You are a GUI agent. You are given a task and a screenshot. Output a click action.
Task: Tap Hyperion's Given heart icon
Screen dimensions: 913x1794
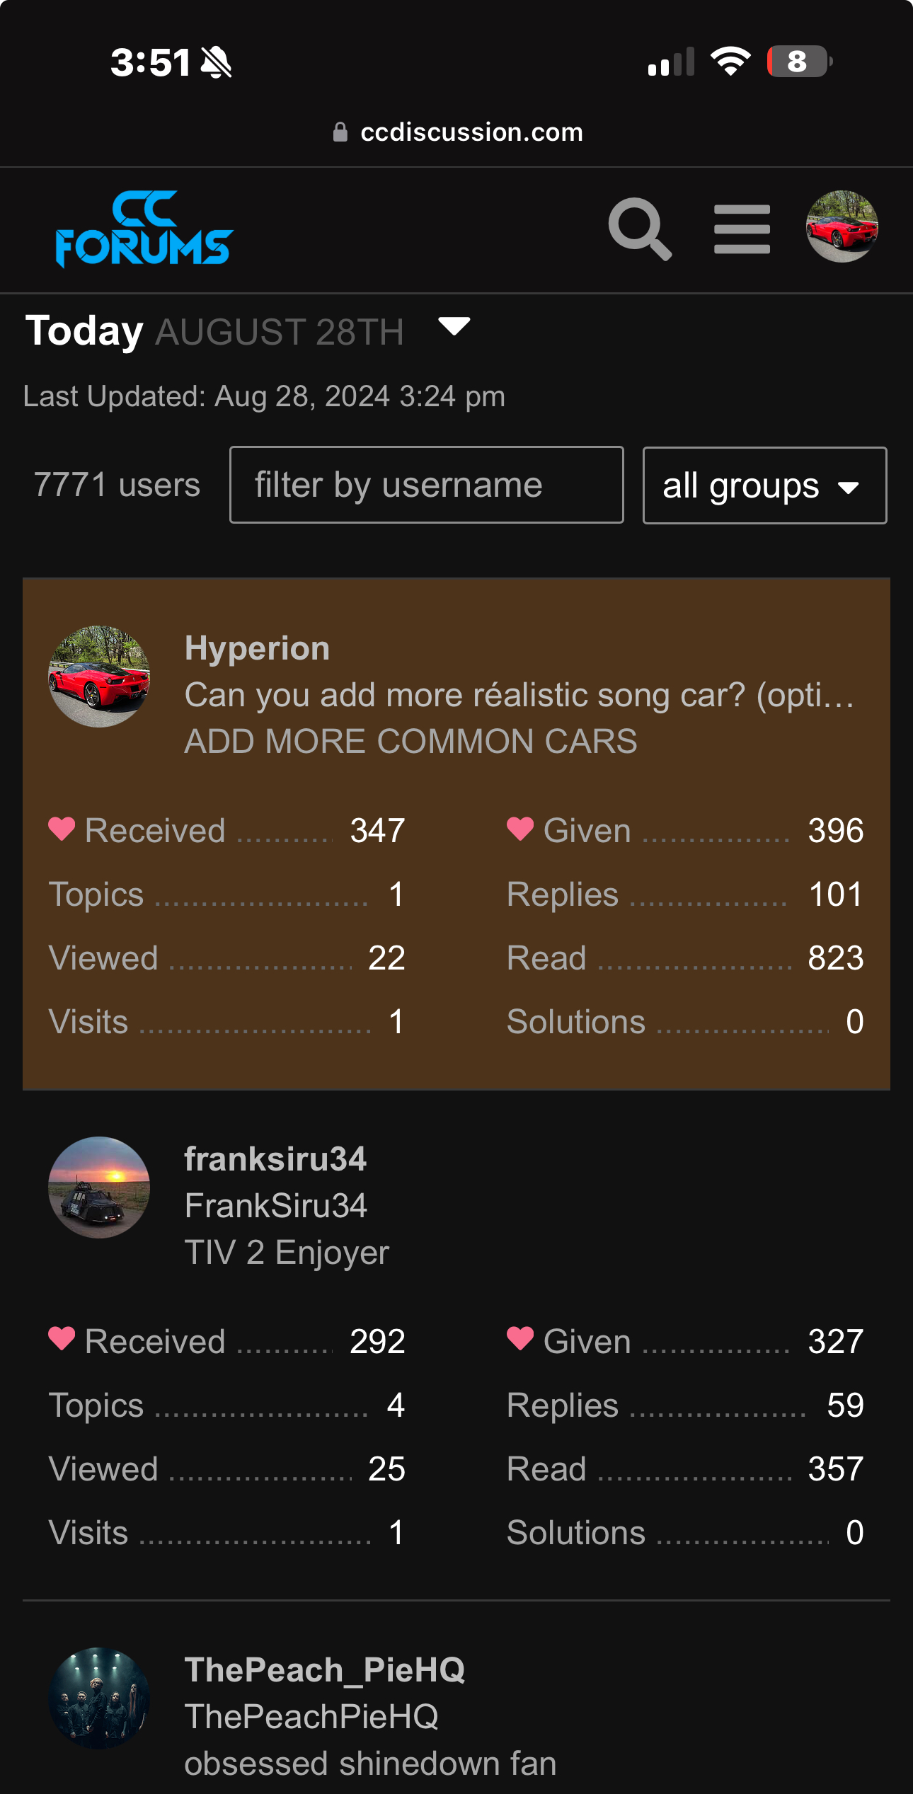pyautogui.click(x=520, y=829)
